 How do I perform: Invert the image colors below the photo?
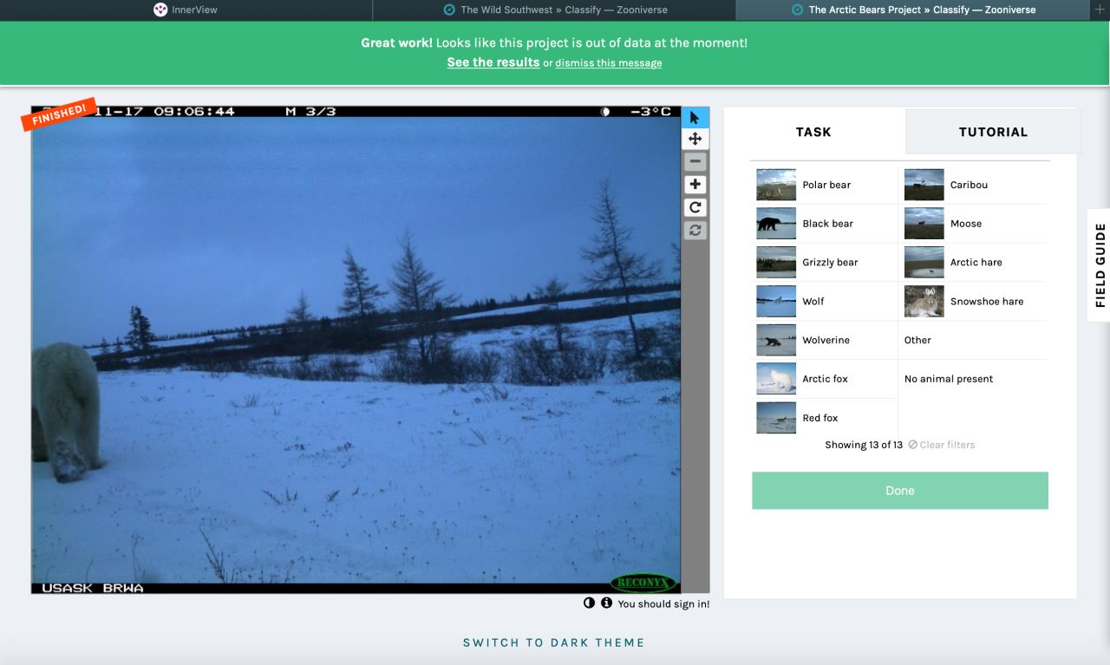point(590,603)
